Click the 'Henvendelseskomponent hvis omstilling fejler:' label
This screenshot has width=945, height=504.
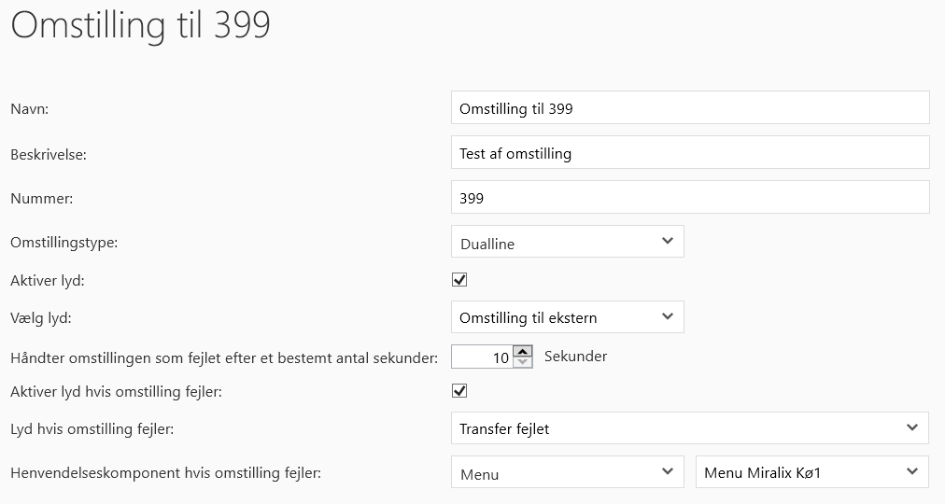(x=165, y=473)
